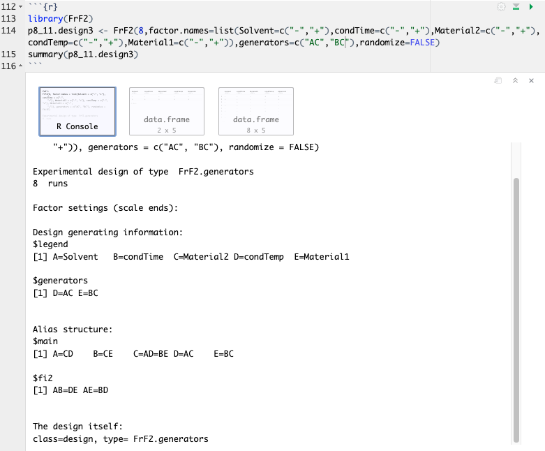
Task: Click line number 113 in the gutter
Action: [x=9, y=18]
